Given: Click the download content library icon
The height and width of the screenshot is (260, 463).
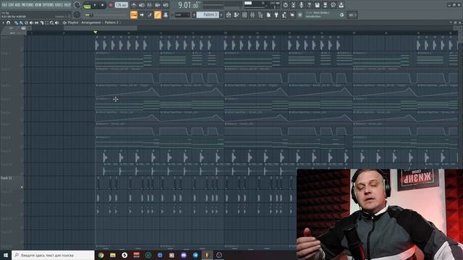Looking at the screenshot, I should coord(341,5).
